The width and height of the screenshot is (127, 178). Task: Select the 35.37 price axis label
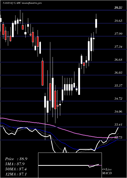tap(118, 85)
